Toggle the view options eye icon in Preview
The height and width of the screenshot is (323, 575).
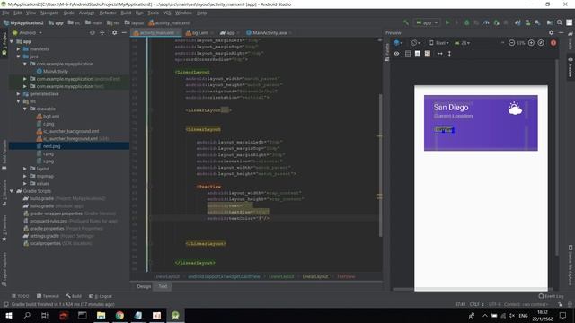(x=396, y=54)
